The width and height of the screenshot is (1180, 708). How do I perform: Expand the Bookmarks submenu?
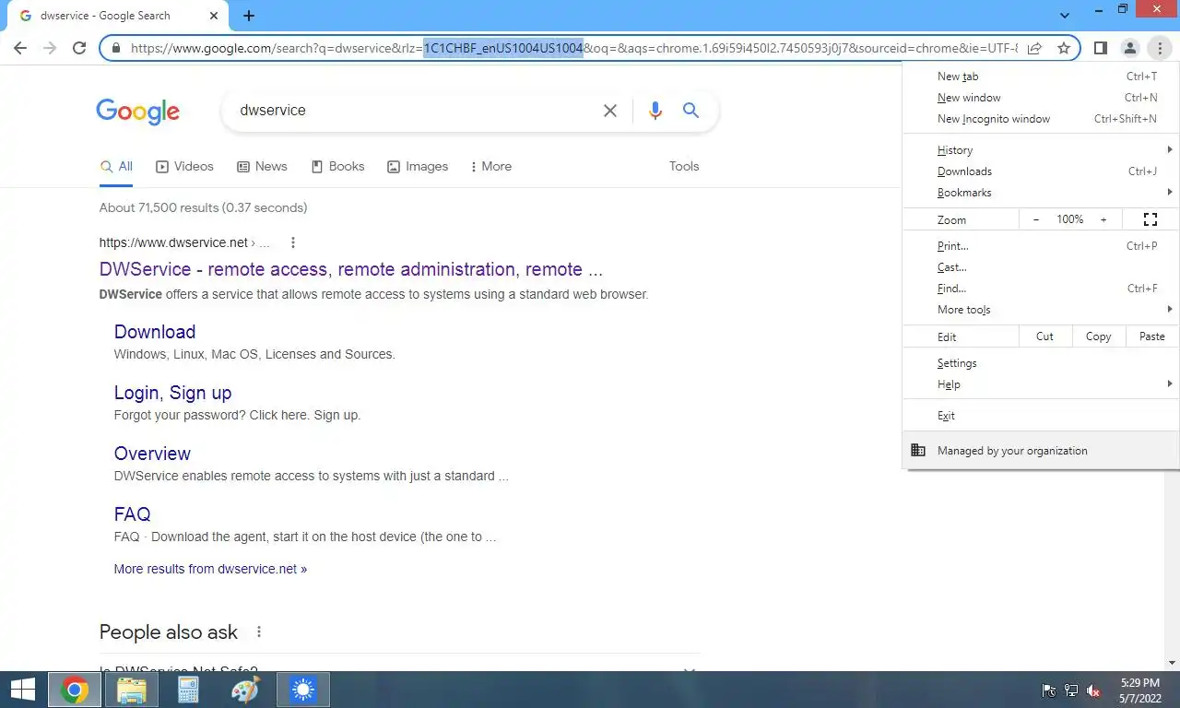(x=1041, y=193)
